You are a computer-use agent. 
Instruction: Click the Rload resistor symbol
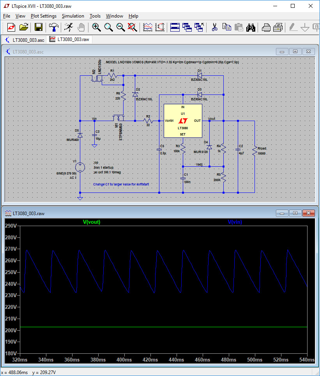[255, 151]
